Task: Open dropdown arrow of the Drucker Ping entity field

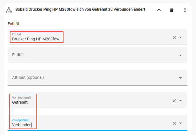Action: [181, 38]
